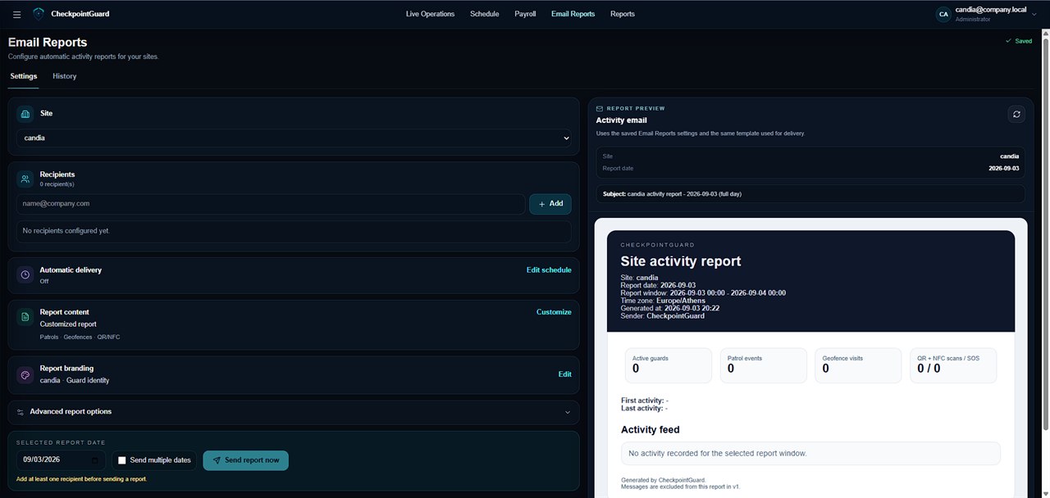Click 'Patrols · Geofences · QR/NFC' summary text
The image size is (1050, 498).
point(80,337)
